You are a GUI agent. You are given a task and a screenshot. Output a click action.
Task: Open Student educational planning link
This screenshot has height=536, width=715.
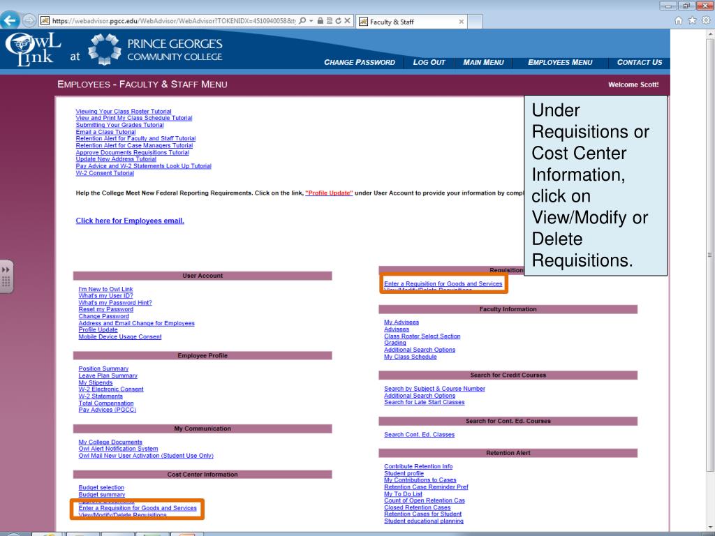click(x=424, y=521)
